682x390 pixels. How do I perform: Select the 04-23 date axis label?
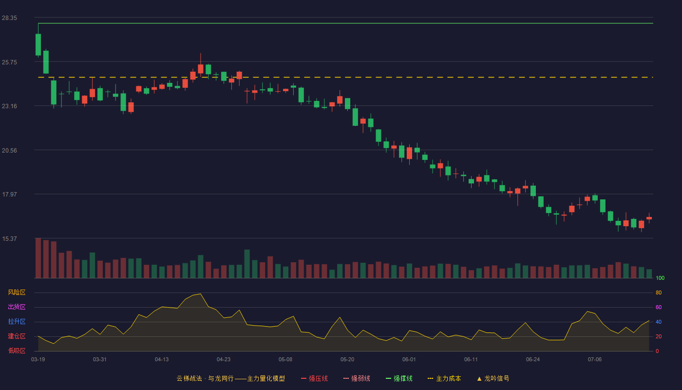(224, 359)
